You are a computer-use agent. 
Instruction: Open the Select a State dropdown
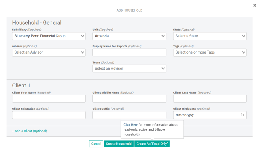(210, 36)
